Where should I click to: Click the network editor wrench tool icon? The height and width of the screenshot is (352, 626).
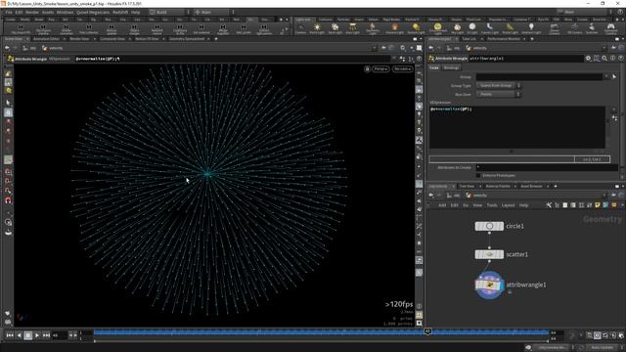click(549, 205)
